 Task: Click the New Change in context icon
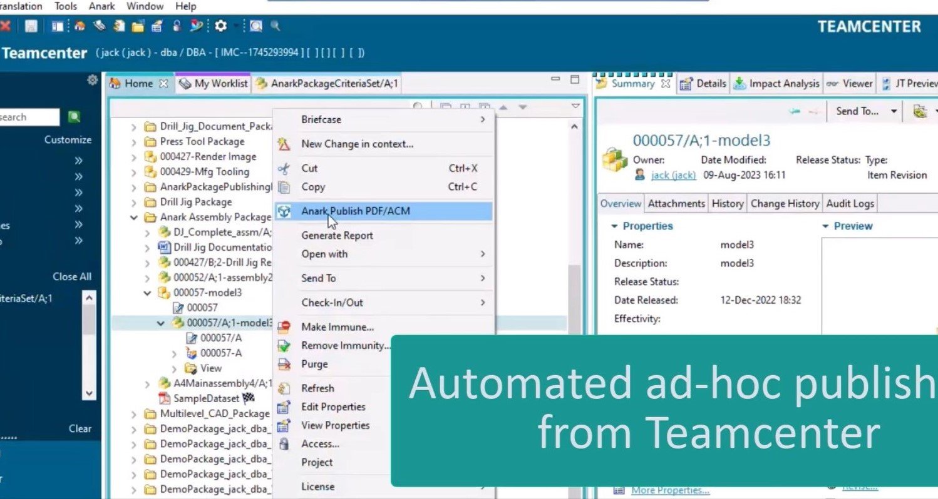point(284,144)
